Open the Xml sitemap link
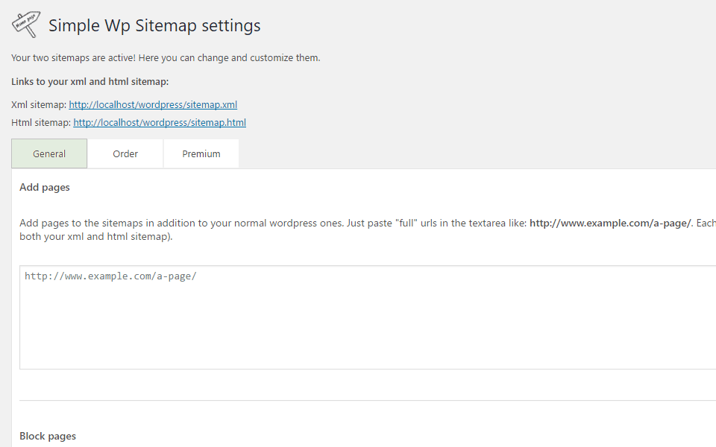 pos(153,105)
